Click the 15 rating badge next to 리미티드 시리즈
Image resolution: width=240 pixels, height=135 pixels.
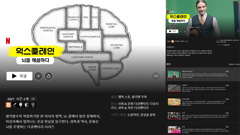pyautogui.click(x=173, y=41)
